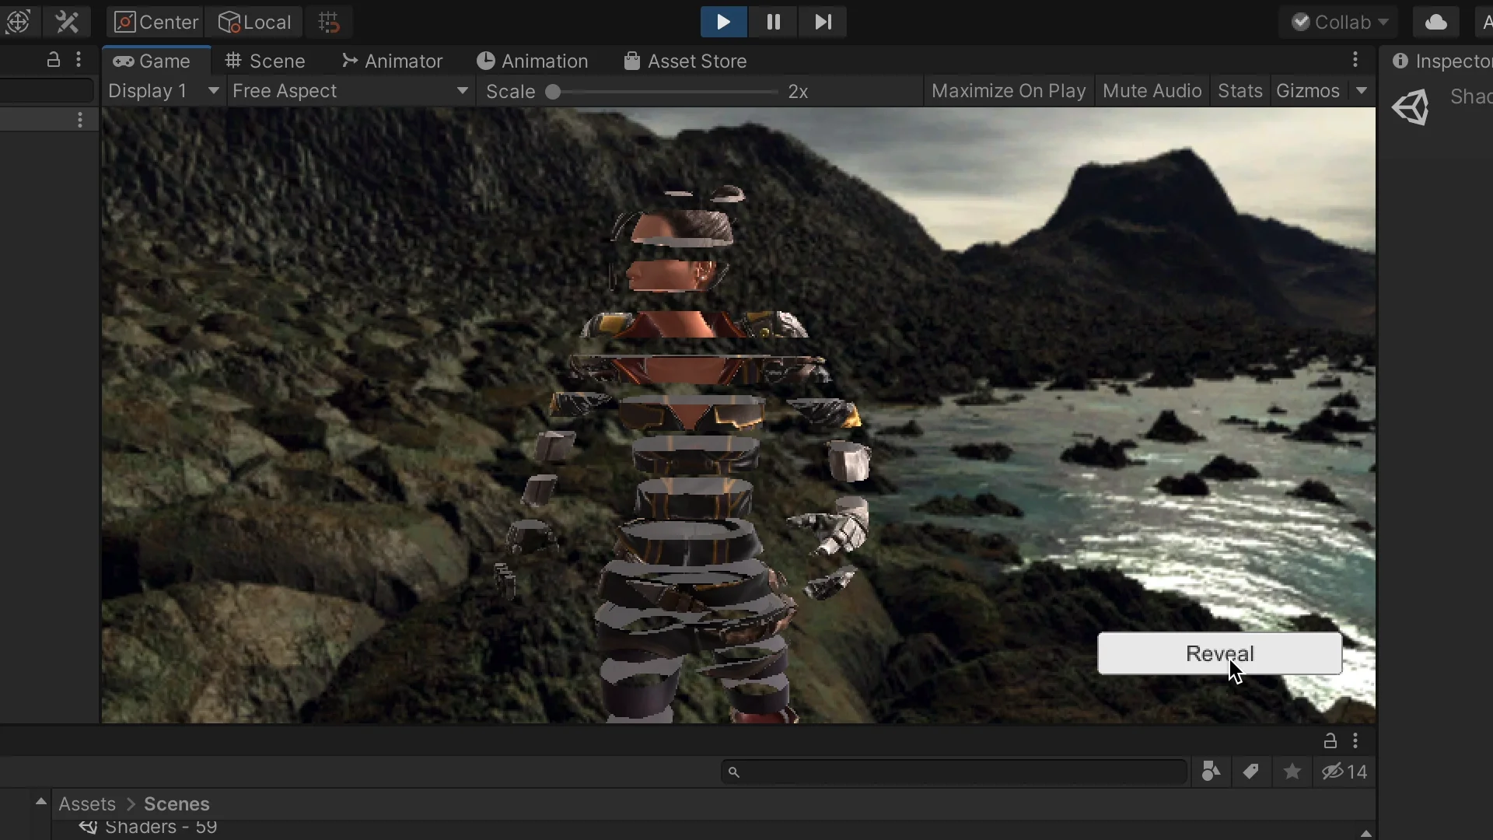Open the custom editor tools icon

coord(68,22)
